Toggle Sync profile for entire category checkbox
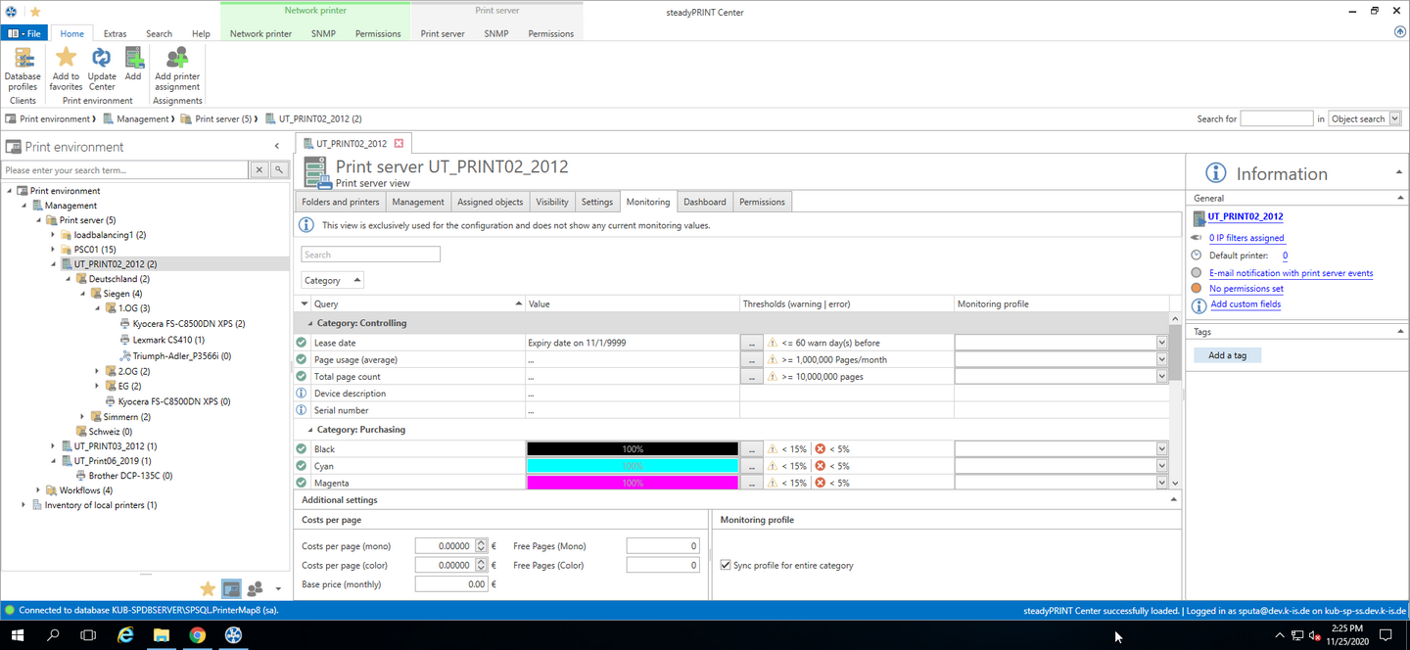Viewport: 1410px width, 650px height. [x=726, y=566]
